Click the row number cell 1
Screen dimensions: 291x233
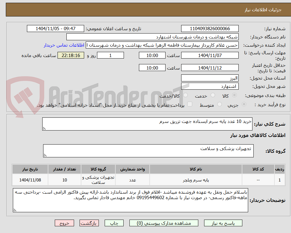[x=280, y=180]
